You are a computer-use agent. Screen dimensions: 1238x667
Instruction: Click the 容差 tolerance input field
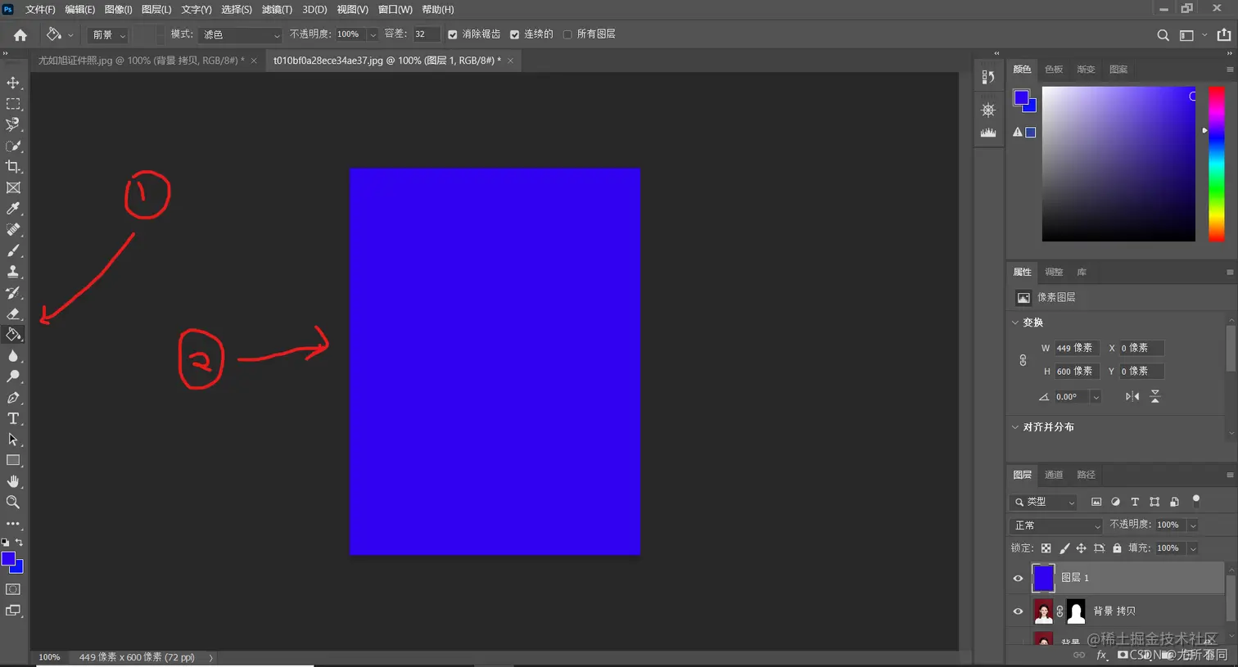pyautogui.click(x=426, y=34)
